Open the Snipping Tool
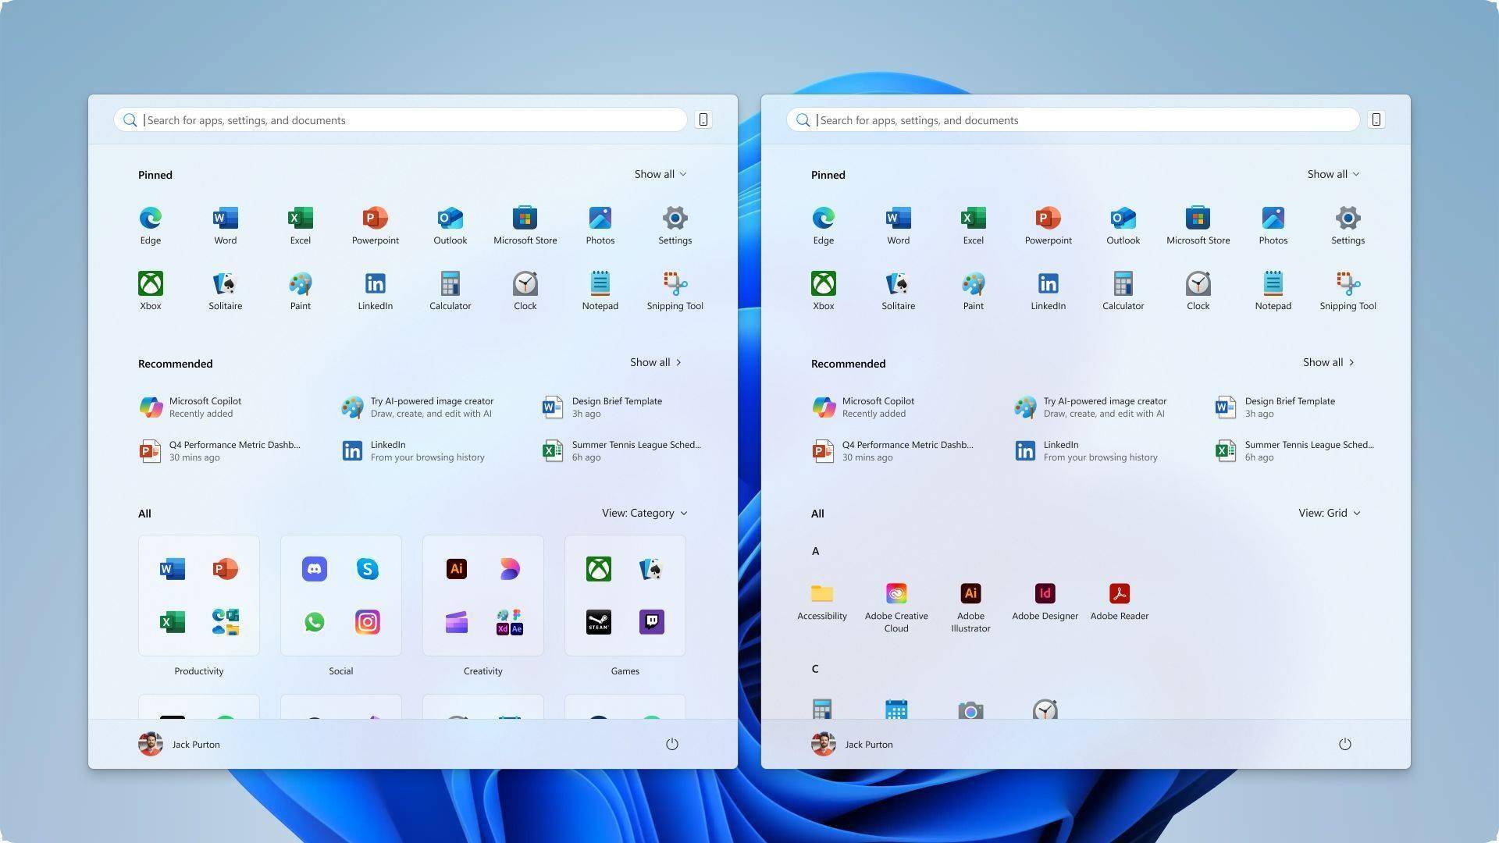This screenshot has height=843, width=1499. pyautogui.click(x=675, y=290)
